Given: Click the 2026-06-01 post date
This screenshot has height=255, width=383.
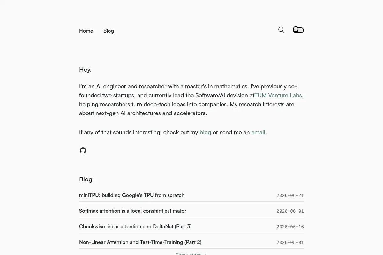Looking at the screenshot, I should (x=290, y=211).
